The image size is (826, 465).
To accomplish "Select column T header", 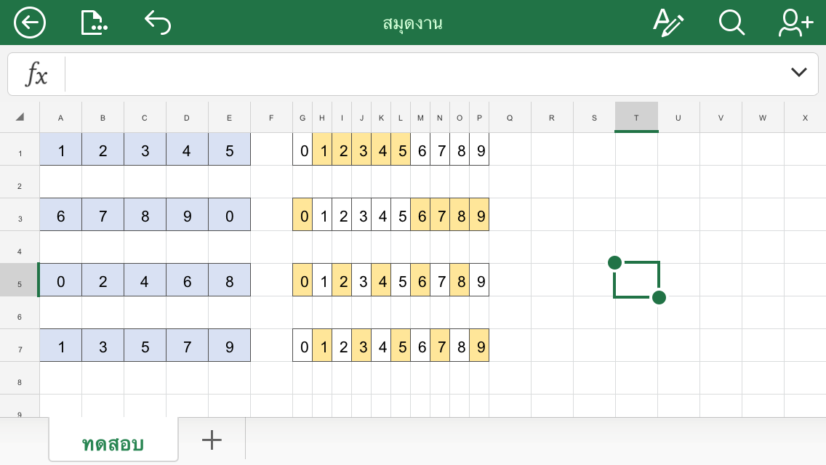I will 636,118.
